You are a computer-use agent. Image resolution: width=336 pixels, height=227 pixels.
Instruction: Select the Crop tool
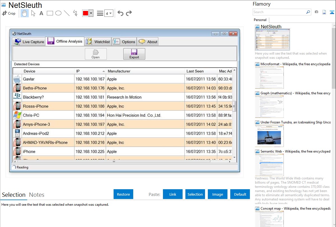9,13
